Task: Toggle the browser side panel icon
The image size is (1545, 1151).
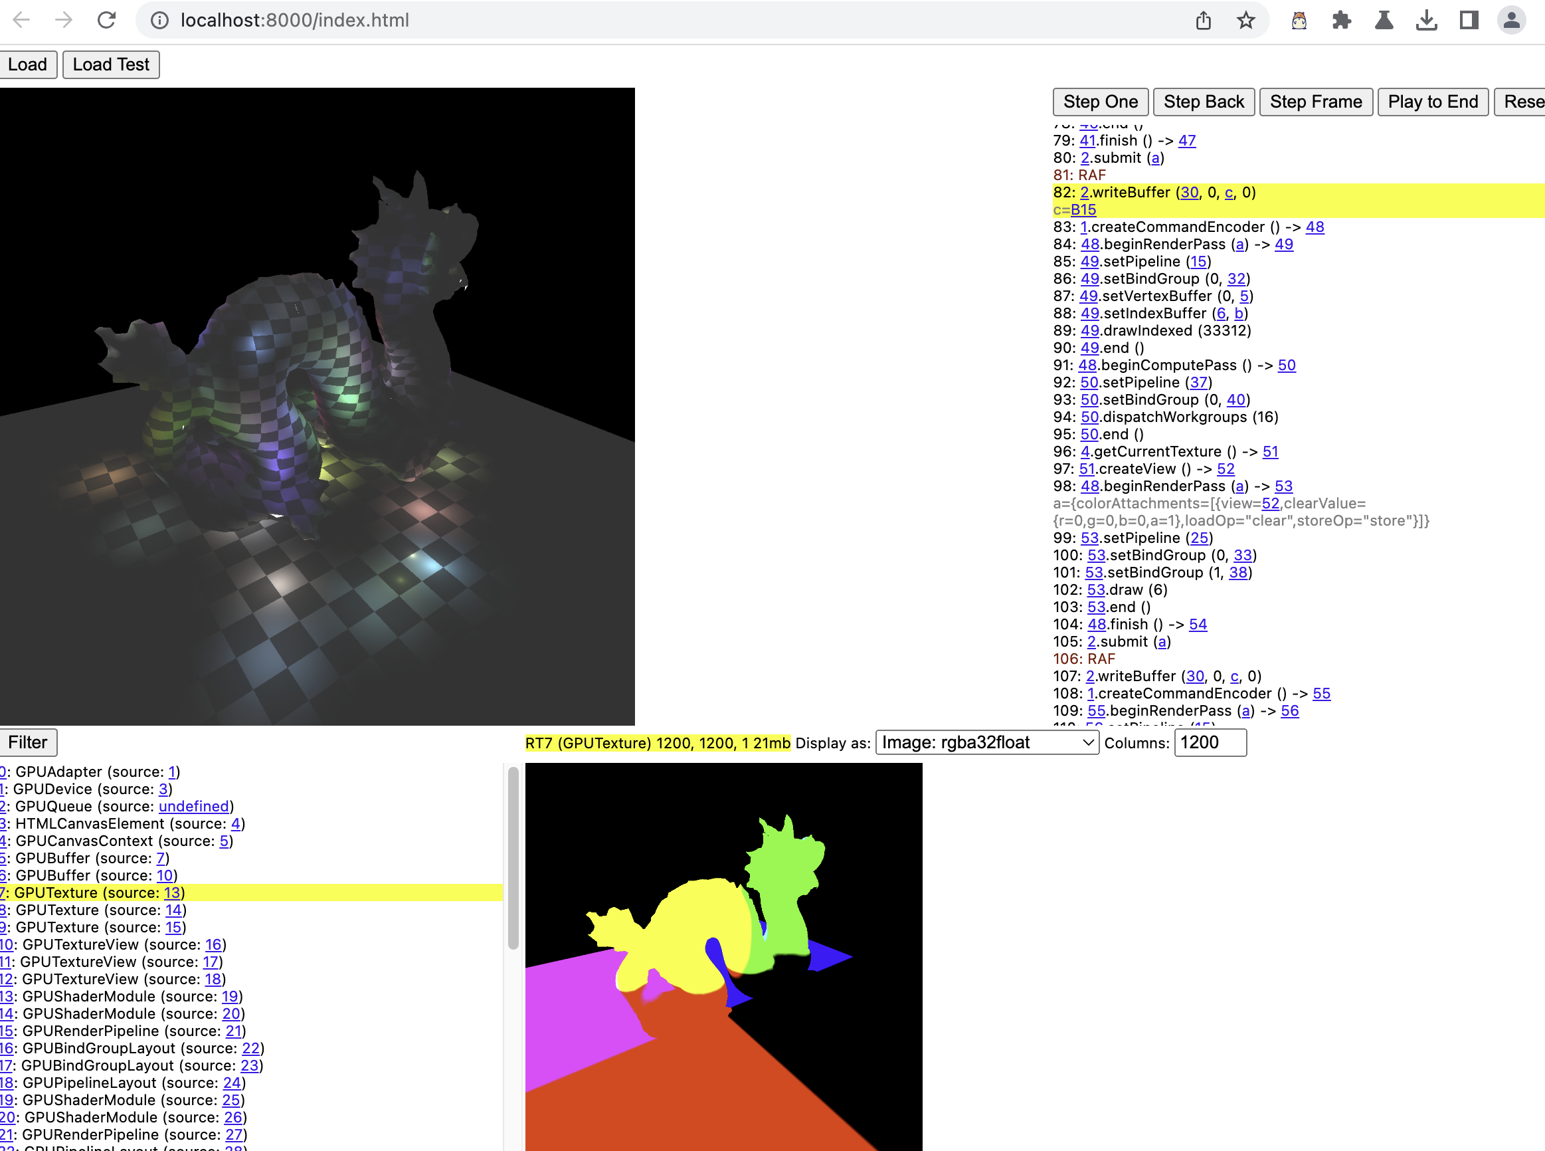Action: click(1469, 20)
